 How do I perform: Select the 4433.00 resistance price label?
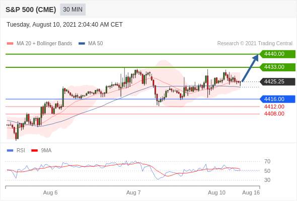[277, 67]
